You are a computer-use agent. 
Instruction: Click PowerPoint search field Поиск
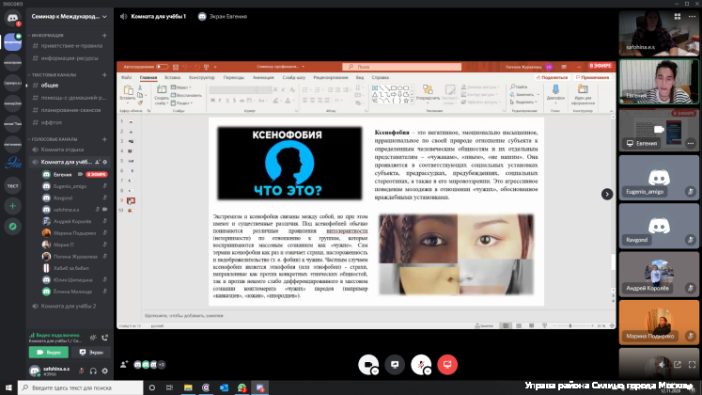[x=402, y=67]
